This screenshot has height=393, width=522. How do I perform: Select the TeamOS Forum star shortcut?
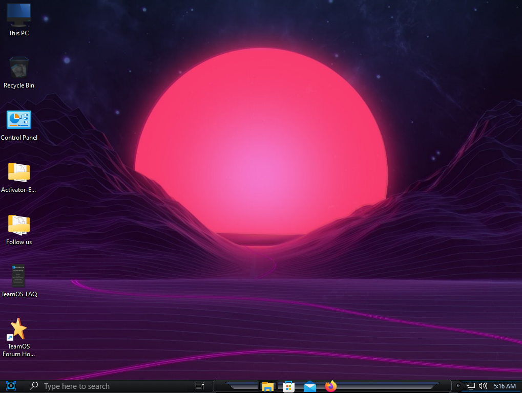(19, 329)
